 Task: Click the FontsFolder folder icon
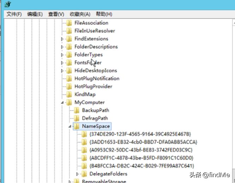pyautogui.click(x=69, y=63)
